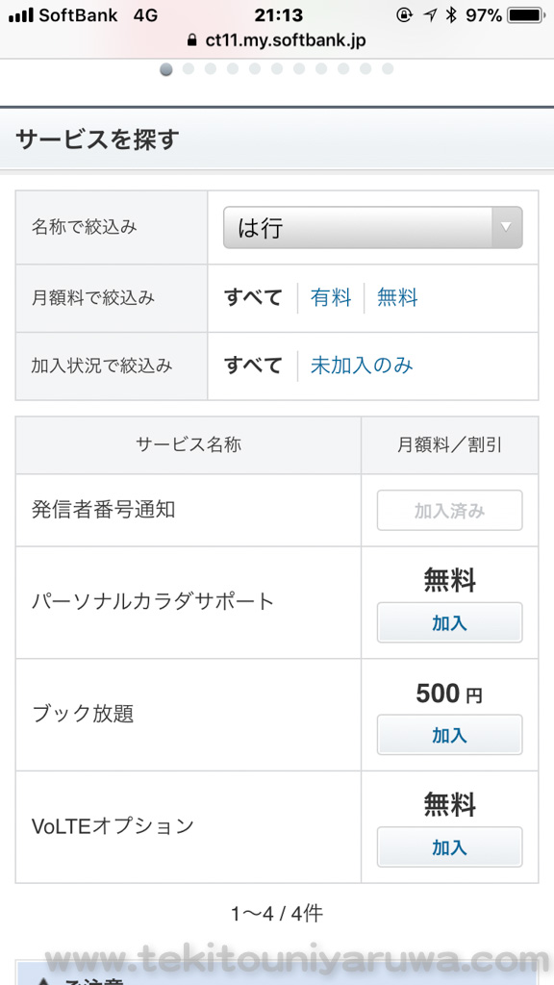Filter monthly fee by 有料
This screenshot has height=985, width=554.
(x=331, y=298)
